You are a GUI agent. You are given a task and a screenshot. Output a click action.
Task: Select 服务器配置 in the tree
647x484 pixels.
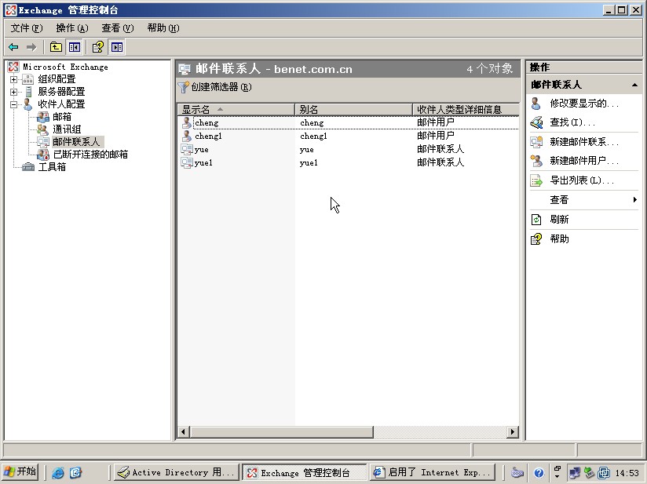click(x=61, y=92)
